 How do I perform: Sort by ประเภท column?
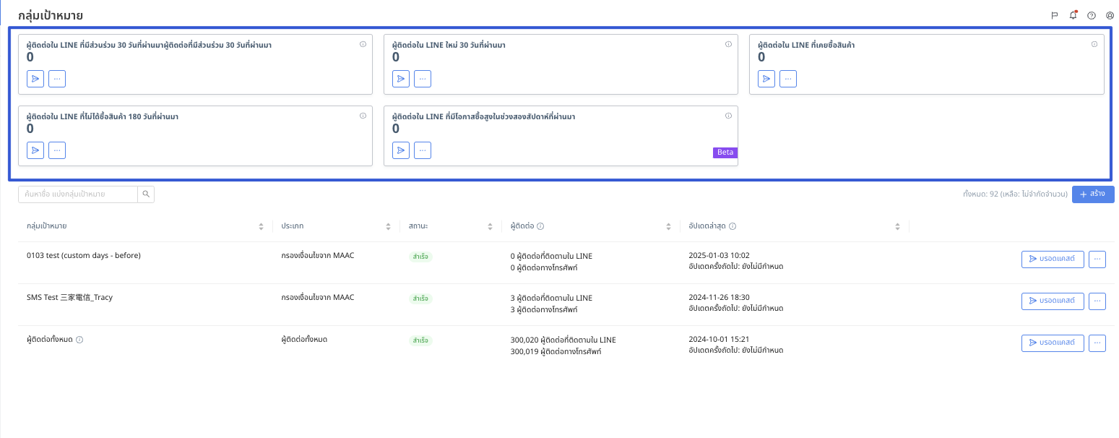pos(388,226)
